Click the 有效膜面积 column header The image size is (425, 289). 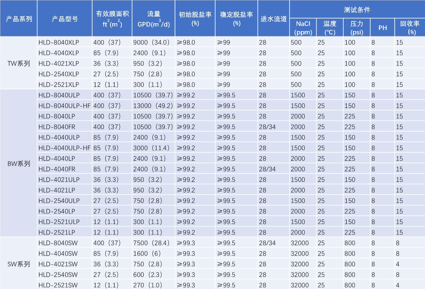pos(112,19)
